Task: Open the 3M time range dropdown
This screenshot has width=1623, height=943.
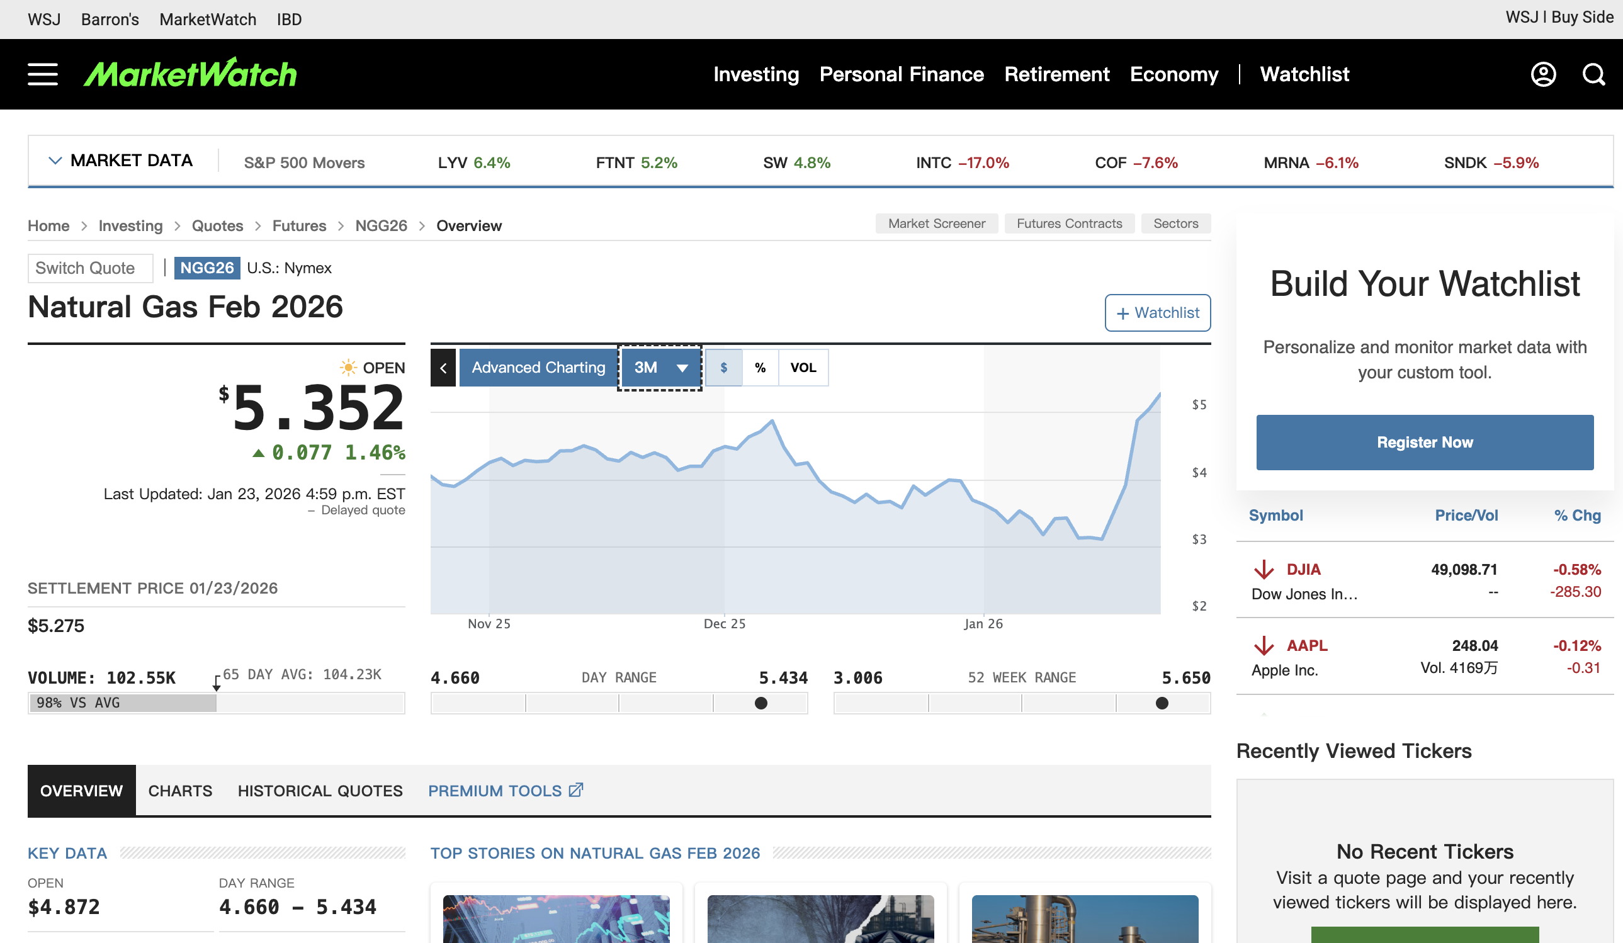Action: (660, 368)
